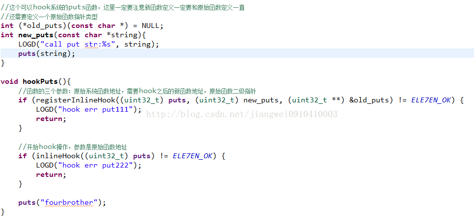This screenshot has width=474, height=218.
Task: Click the "registerInlineHook" function call
Action: (75, 100)
